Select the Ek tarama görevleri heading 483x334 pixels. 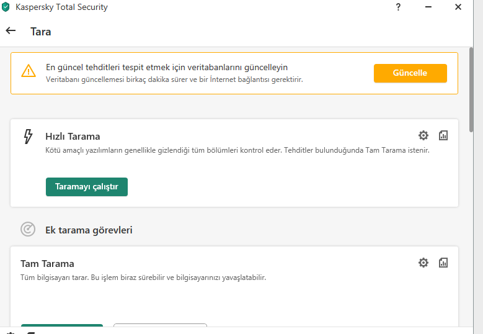point(89,230)
